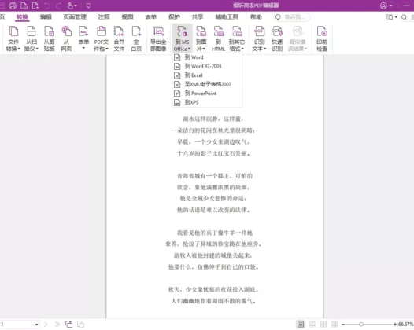Open the 保护 ribbon tab
The height and width of the screenshot is (330, 414).
point(174,17)
